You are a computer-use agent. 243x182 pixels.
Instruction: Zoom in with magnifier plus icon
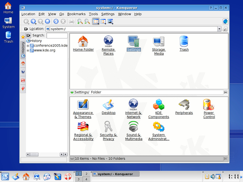[80, 21]
